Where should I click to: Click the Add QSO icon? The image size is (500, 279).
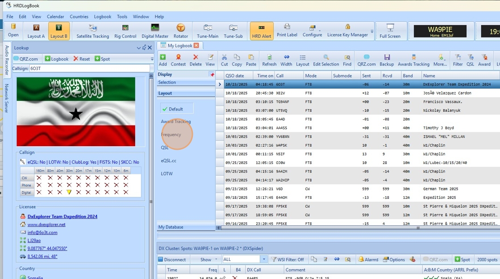163,60
